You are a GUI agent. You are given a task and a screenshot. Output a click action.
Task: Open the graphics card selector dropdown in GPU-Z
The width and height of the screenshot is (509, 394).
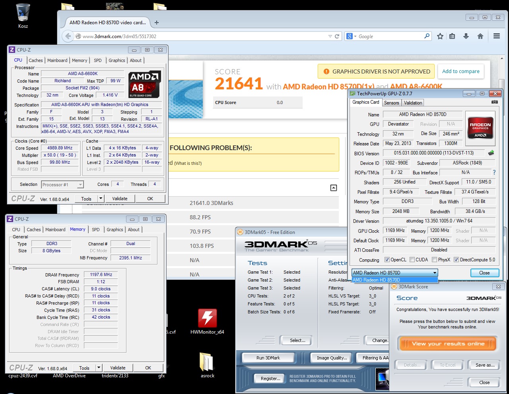click(x=394, y=273)
